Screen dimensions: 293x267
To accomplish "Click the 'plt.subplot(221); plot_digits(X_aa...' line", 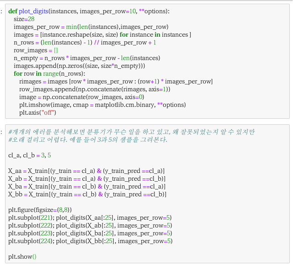I will (x=90, y=218).
